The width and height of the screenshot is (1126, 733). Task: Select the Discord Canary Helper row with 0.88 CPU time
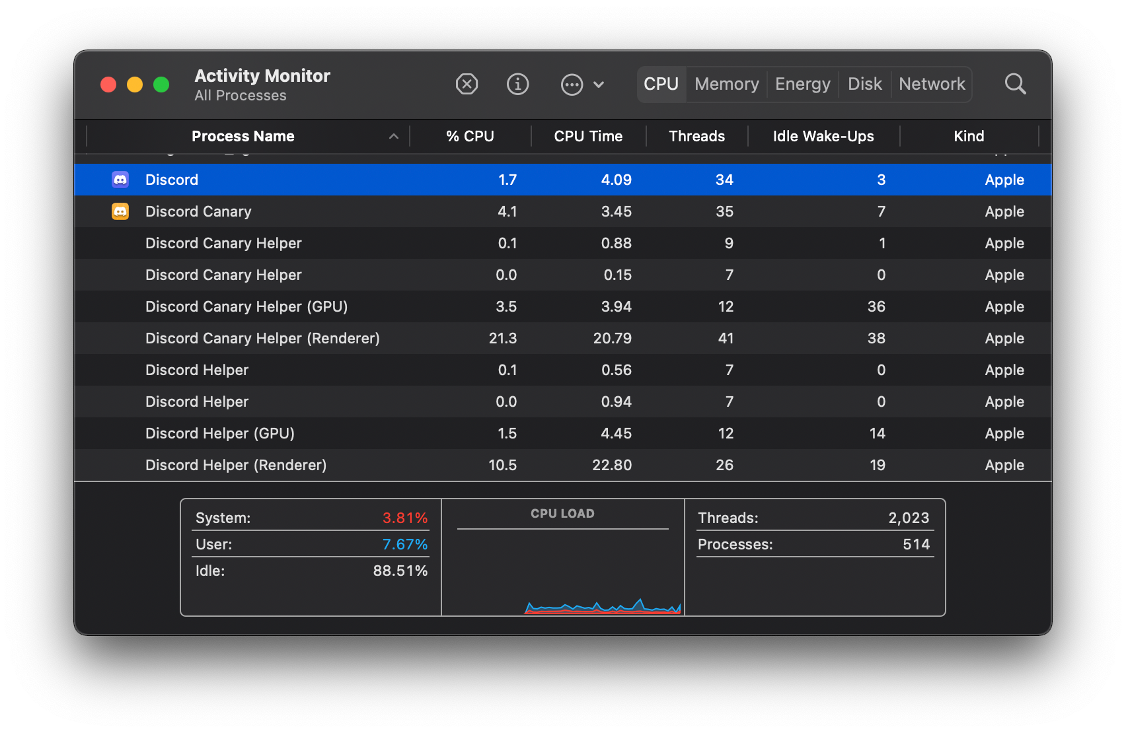coord(563,243)
